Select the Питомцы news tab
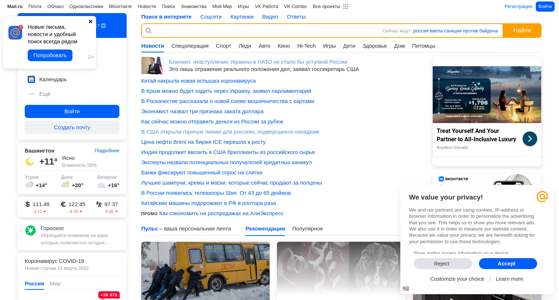The height and width of the screenshot is (300, 559). click(424, 46)
